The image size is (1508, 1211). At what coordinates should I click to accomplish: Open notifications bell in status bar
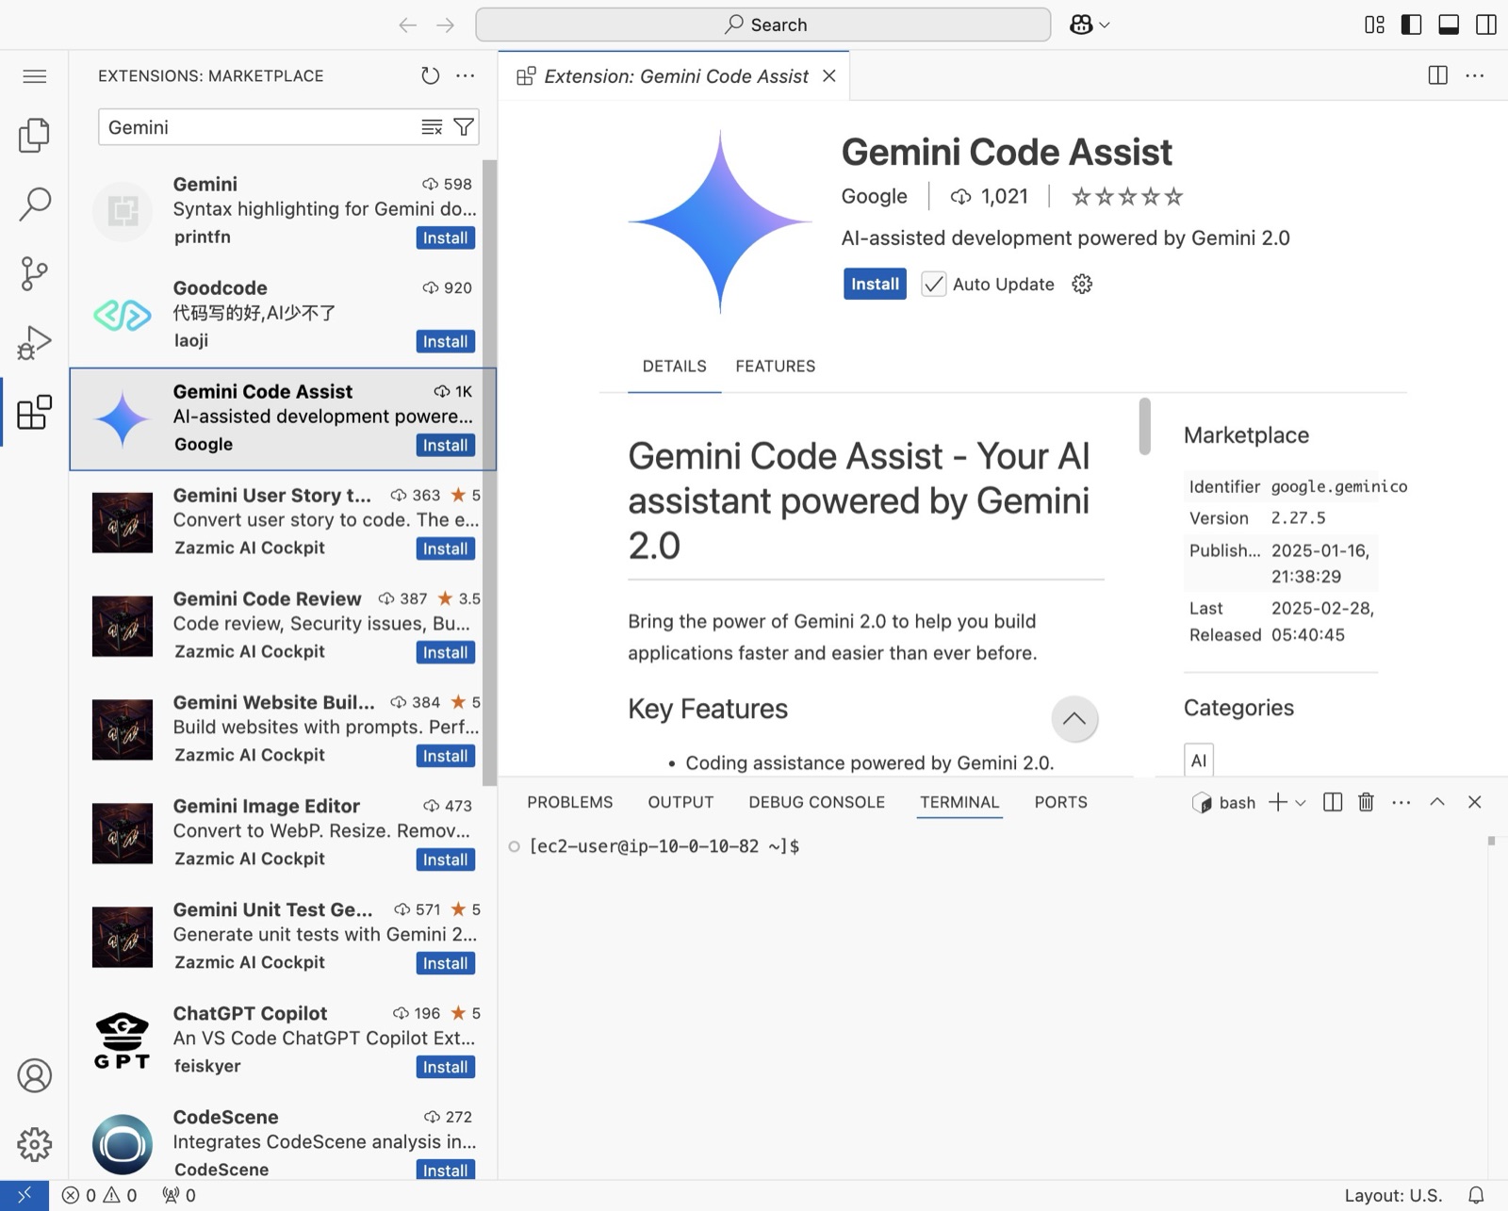click(1477, 1195)
